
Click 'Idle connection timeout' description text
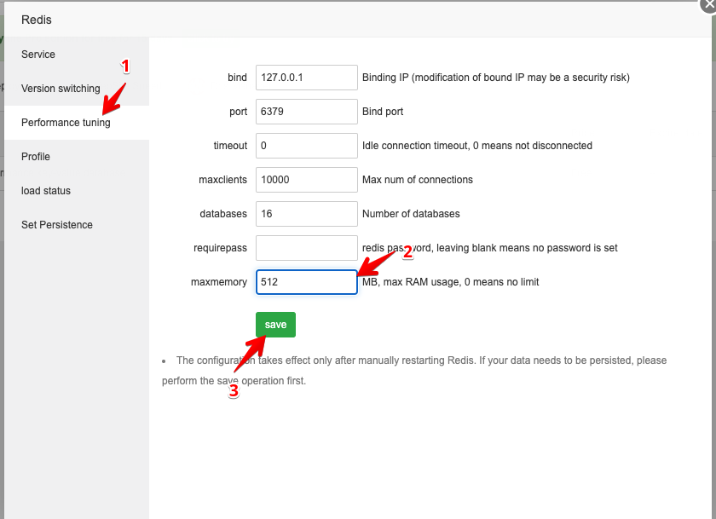pos(477,146)
